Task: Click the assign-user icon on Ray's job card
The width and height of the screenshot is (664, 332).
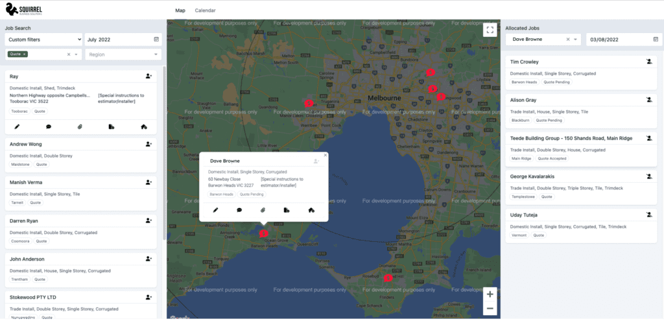Action: click(148, 77)
